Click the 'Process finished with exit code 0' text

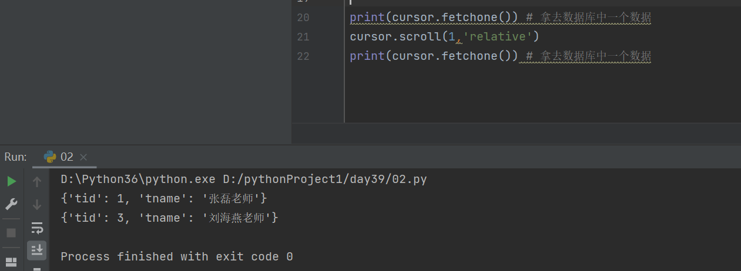[x=177, y=256]
